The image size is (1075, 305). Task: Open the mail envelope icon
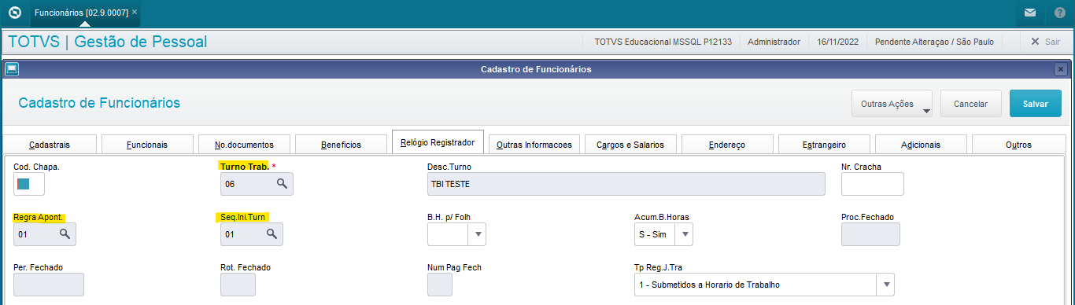(1029, 13)
